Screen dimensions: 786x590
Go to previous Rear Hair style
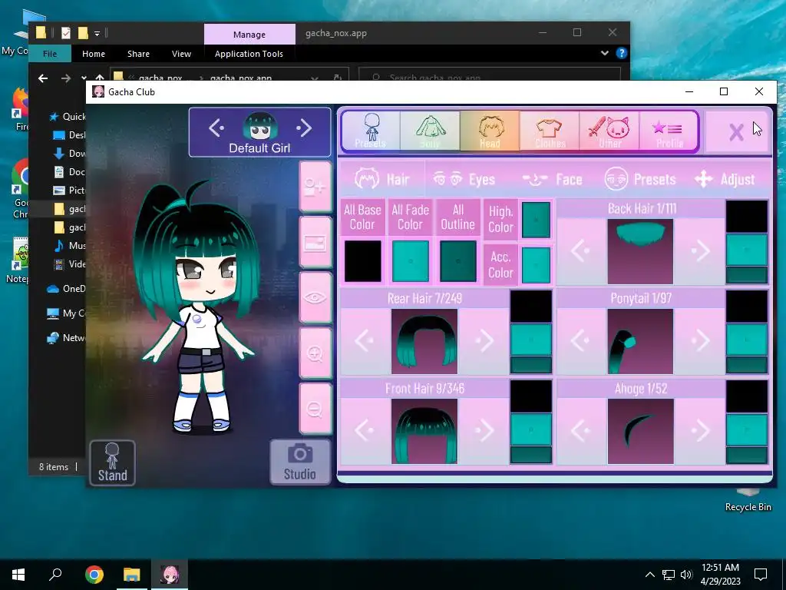[x=365, y=341]
